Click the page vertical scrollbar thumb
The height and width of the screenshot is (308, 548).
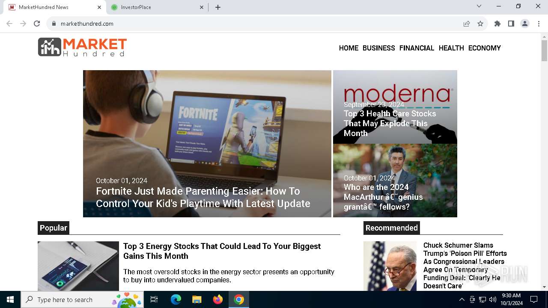(x=544, y=50)
